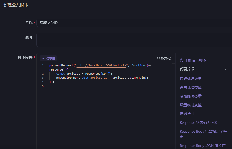Click the question mark icon beside 了解后置脚本

(x=182, y=60)
